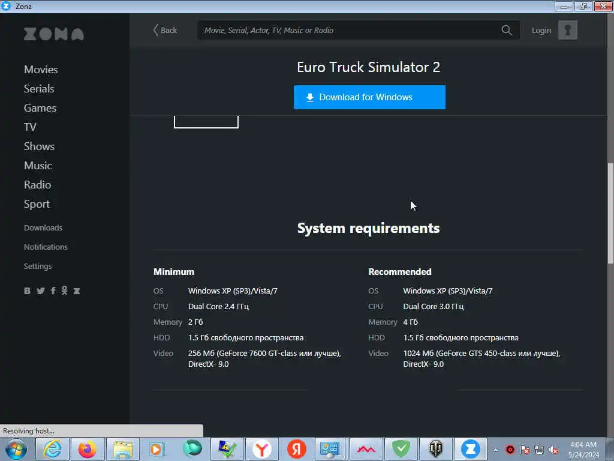Click the user avatar keyhole icon

567,30
